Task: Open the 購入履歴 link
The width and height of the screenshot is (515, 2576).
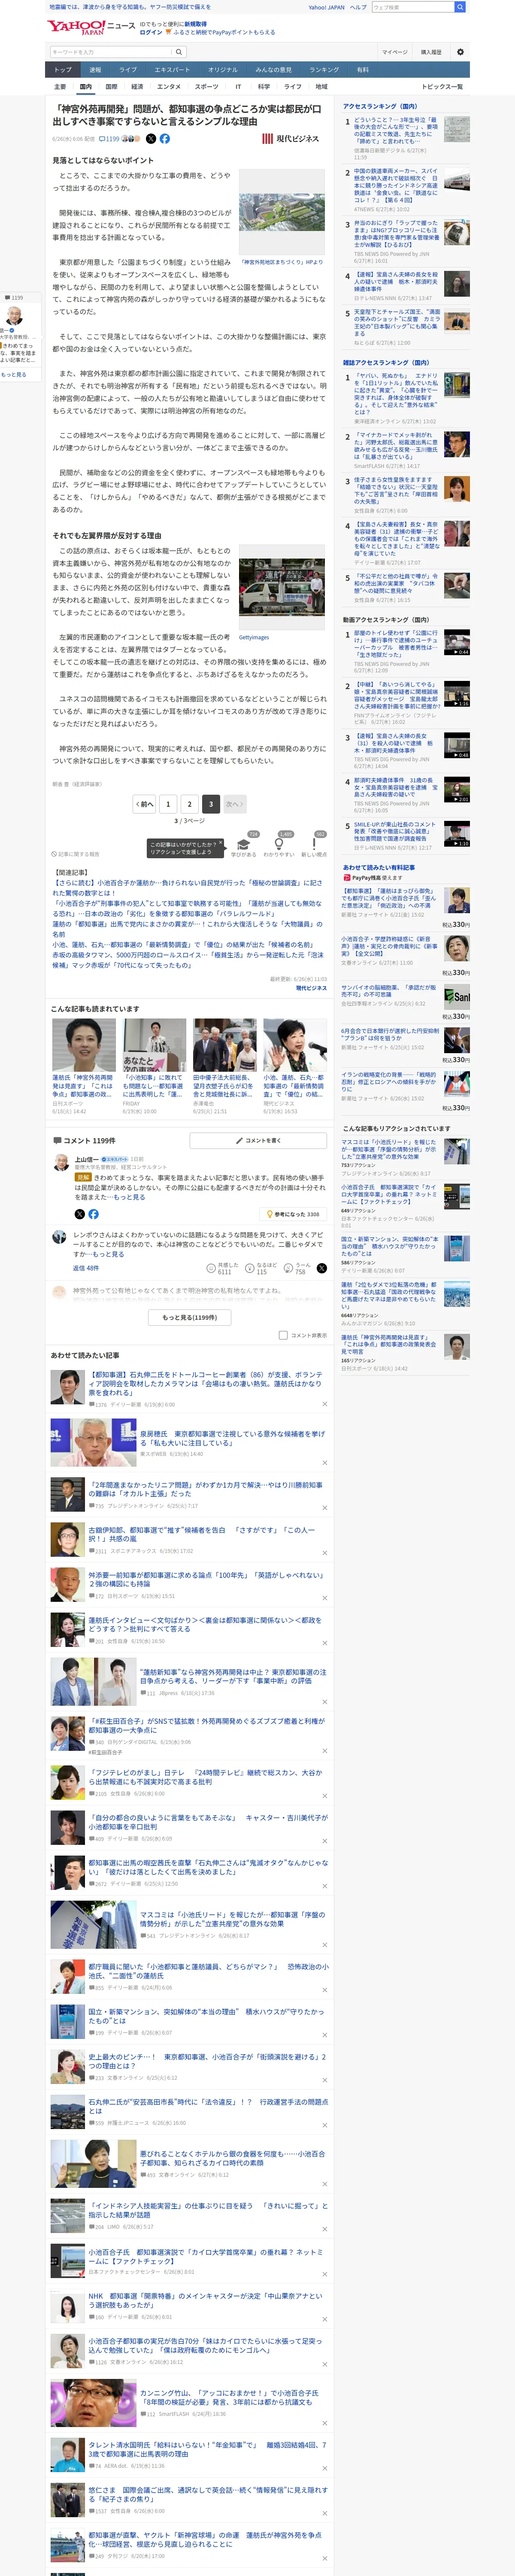Action: 431,52
